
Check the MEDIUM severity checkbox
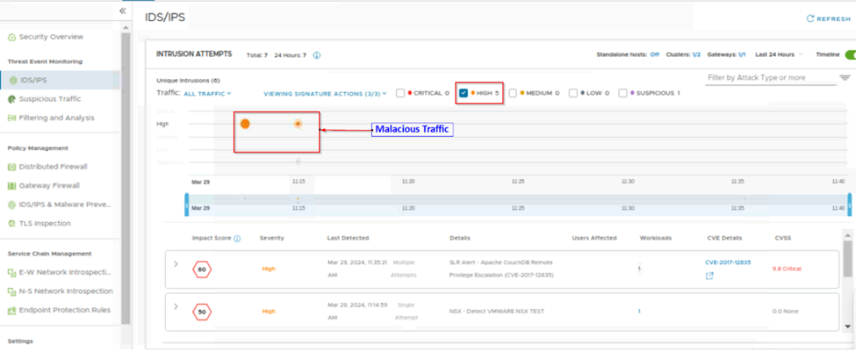tap(514, 93)
